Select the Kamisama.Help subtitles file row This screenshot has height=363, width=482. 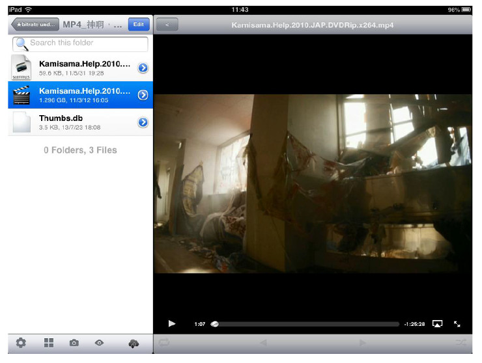(80, 68)
